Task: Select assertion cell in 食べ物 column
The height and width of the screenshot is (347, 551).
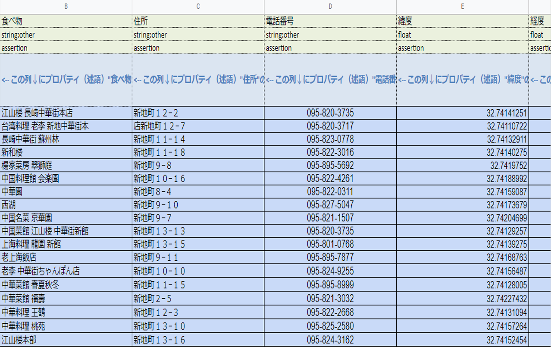Action: tap(66, 48)
